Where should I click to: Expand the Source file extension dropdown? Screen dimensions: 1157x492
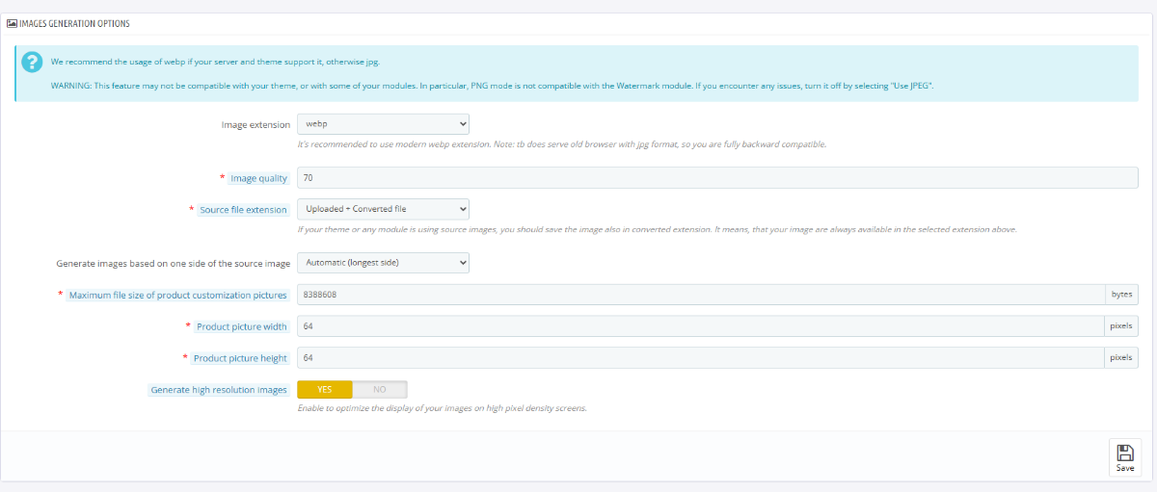tap(383, 209)
